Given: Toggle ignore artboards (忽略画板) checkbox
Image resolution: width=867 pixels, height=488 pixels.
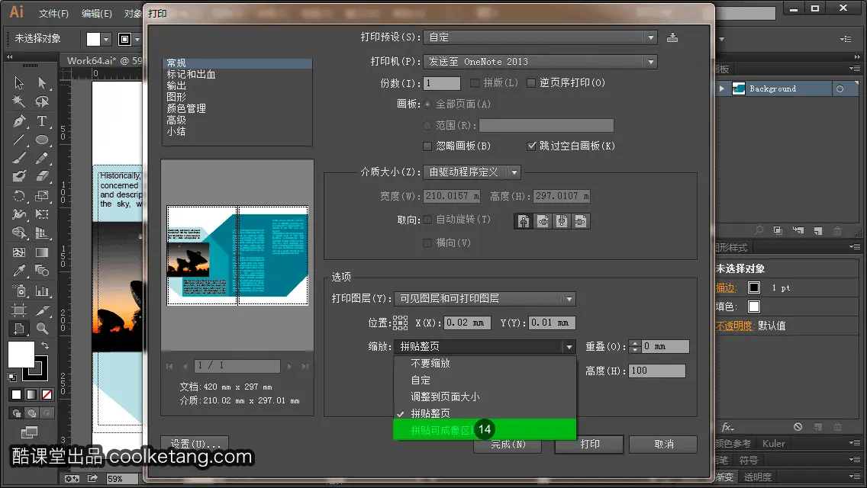Looking at the screenshot, I should tap(427, 146).
